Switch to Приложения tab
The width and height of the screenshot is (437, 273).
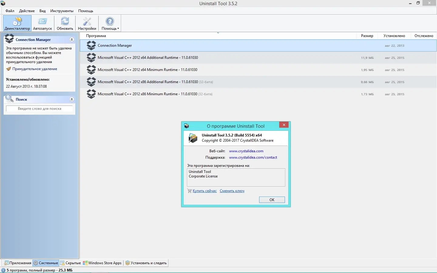click(18, 263)
